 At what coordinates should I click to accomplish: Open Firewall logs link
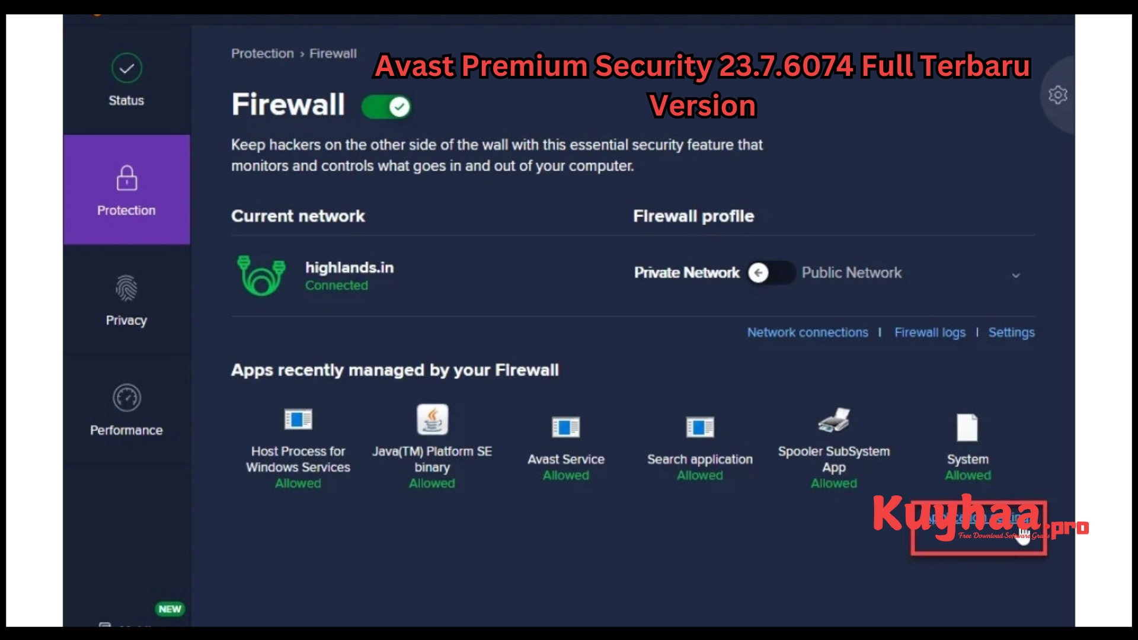tap(930, 332)
